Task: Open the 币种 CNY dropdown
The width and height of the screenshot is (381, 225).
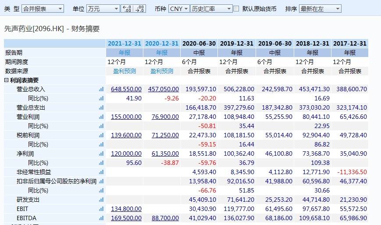Action: pos(178,9)
